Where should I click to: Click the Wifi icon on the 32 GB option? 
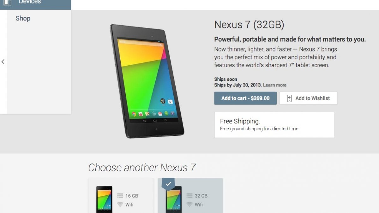pyautogui.click(x=189, y=204)
